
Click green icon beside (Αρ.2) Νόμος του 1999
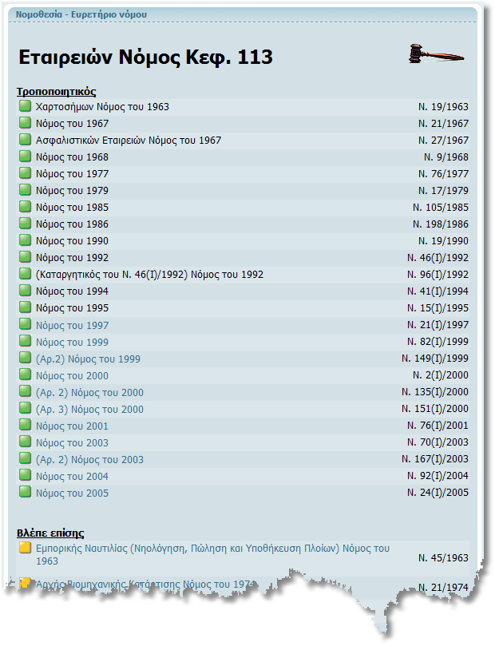click(x=25, y=359)
